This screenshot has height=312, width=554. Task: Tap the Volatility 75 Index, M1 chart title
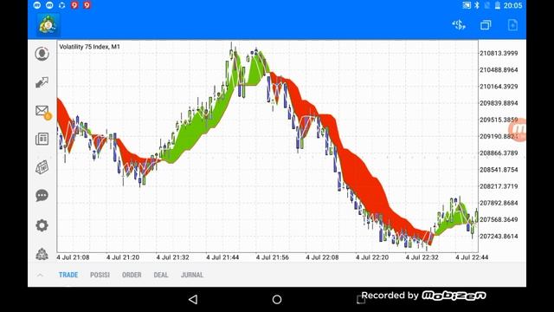pos(89,47)
